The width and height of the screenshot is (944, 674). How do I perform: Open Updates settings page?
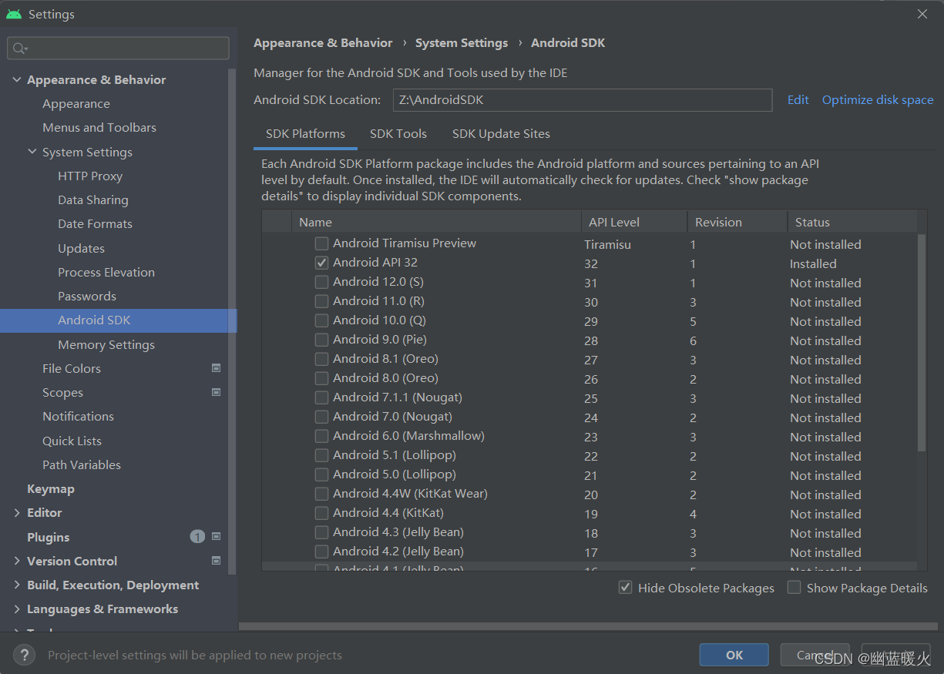[81, 248]
